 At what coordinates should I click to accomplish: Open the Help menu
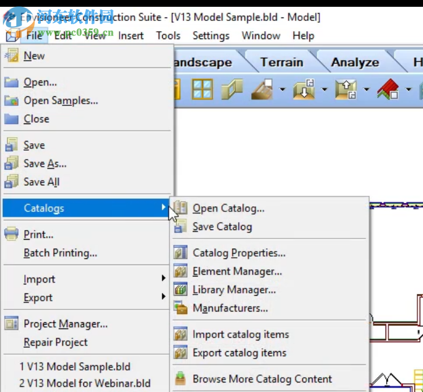303,35
